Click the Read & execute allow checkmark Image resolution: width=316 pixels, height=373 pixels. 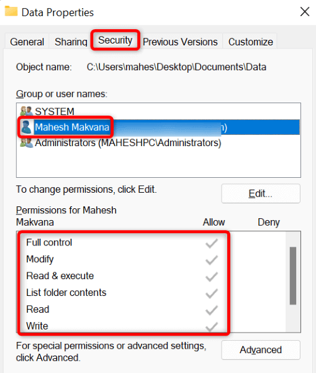coord(212,277)
